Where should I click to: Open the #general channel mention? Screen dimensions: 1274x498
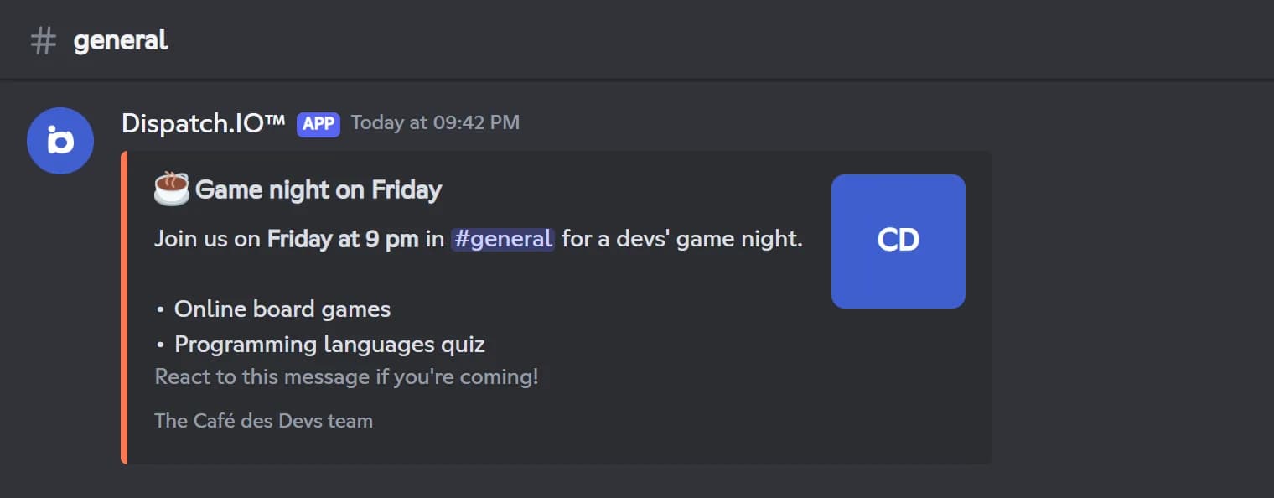pos(503,239)
